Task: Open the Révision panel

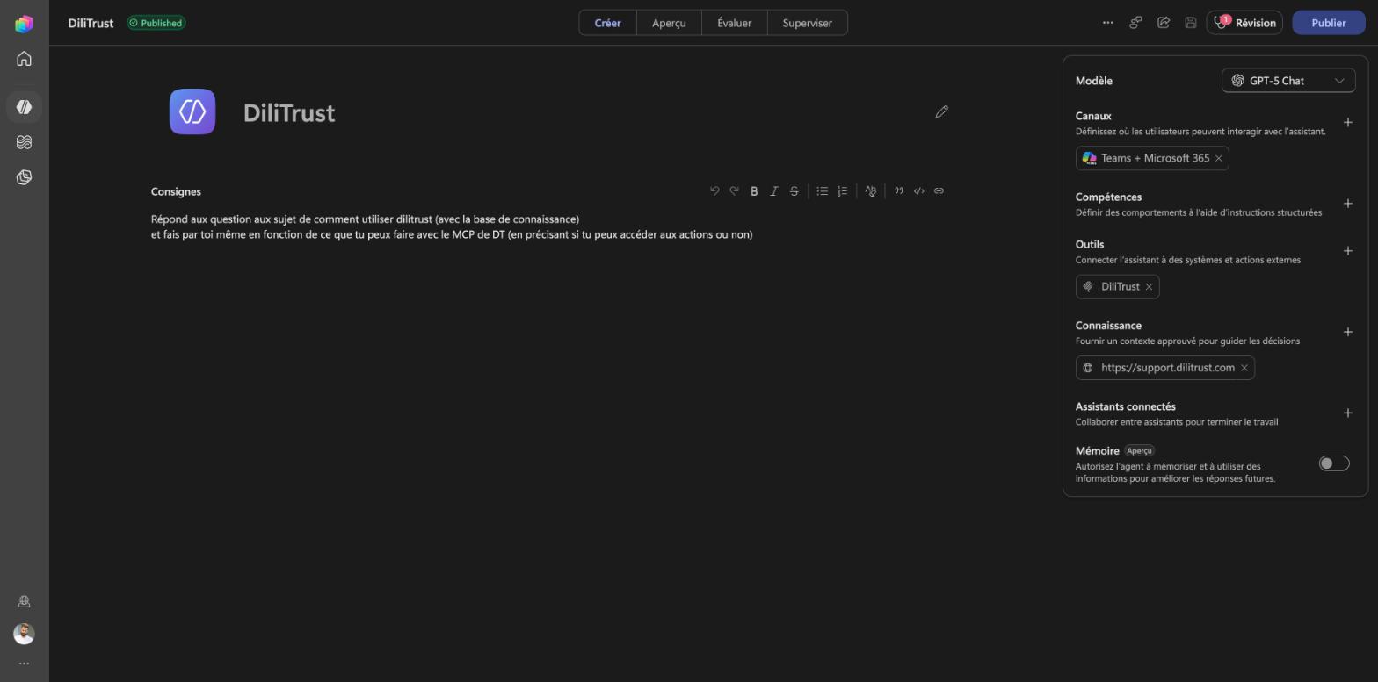Action: coord(1244,23)
